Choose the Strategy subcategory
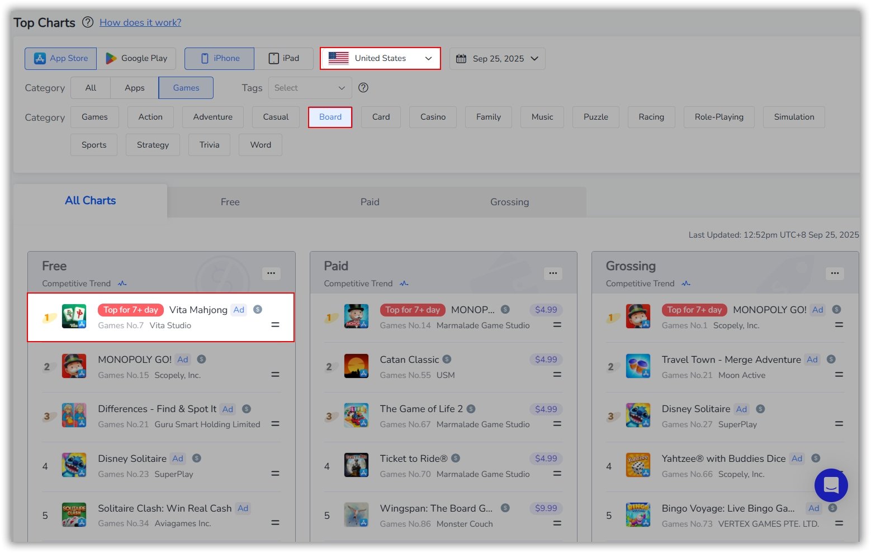Screen dimensions: 871x553 tap(153, 145)
